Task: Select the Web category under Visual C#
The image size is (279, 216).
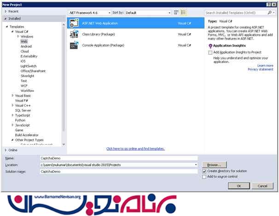Action: (x=24, y=41)
